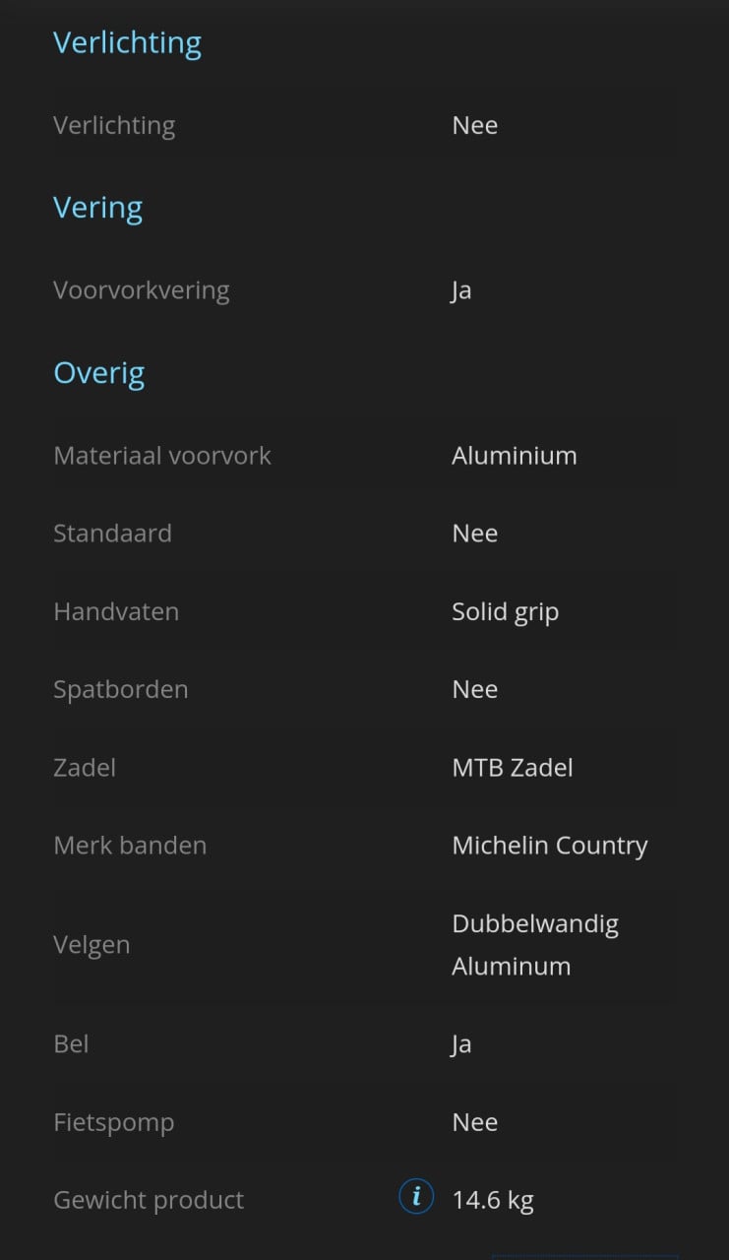Select the Dubbelwandig Aluminum value
The width and height of the screenshot is (729, 1260).
535,945
